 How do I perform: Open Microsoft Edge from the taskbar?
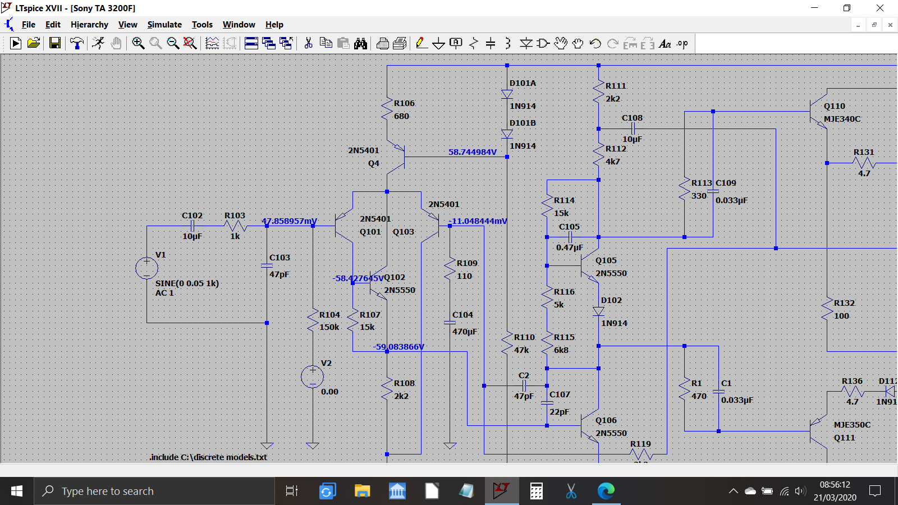(606, 491)
